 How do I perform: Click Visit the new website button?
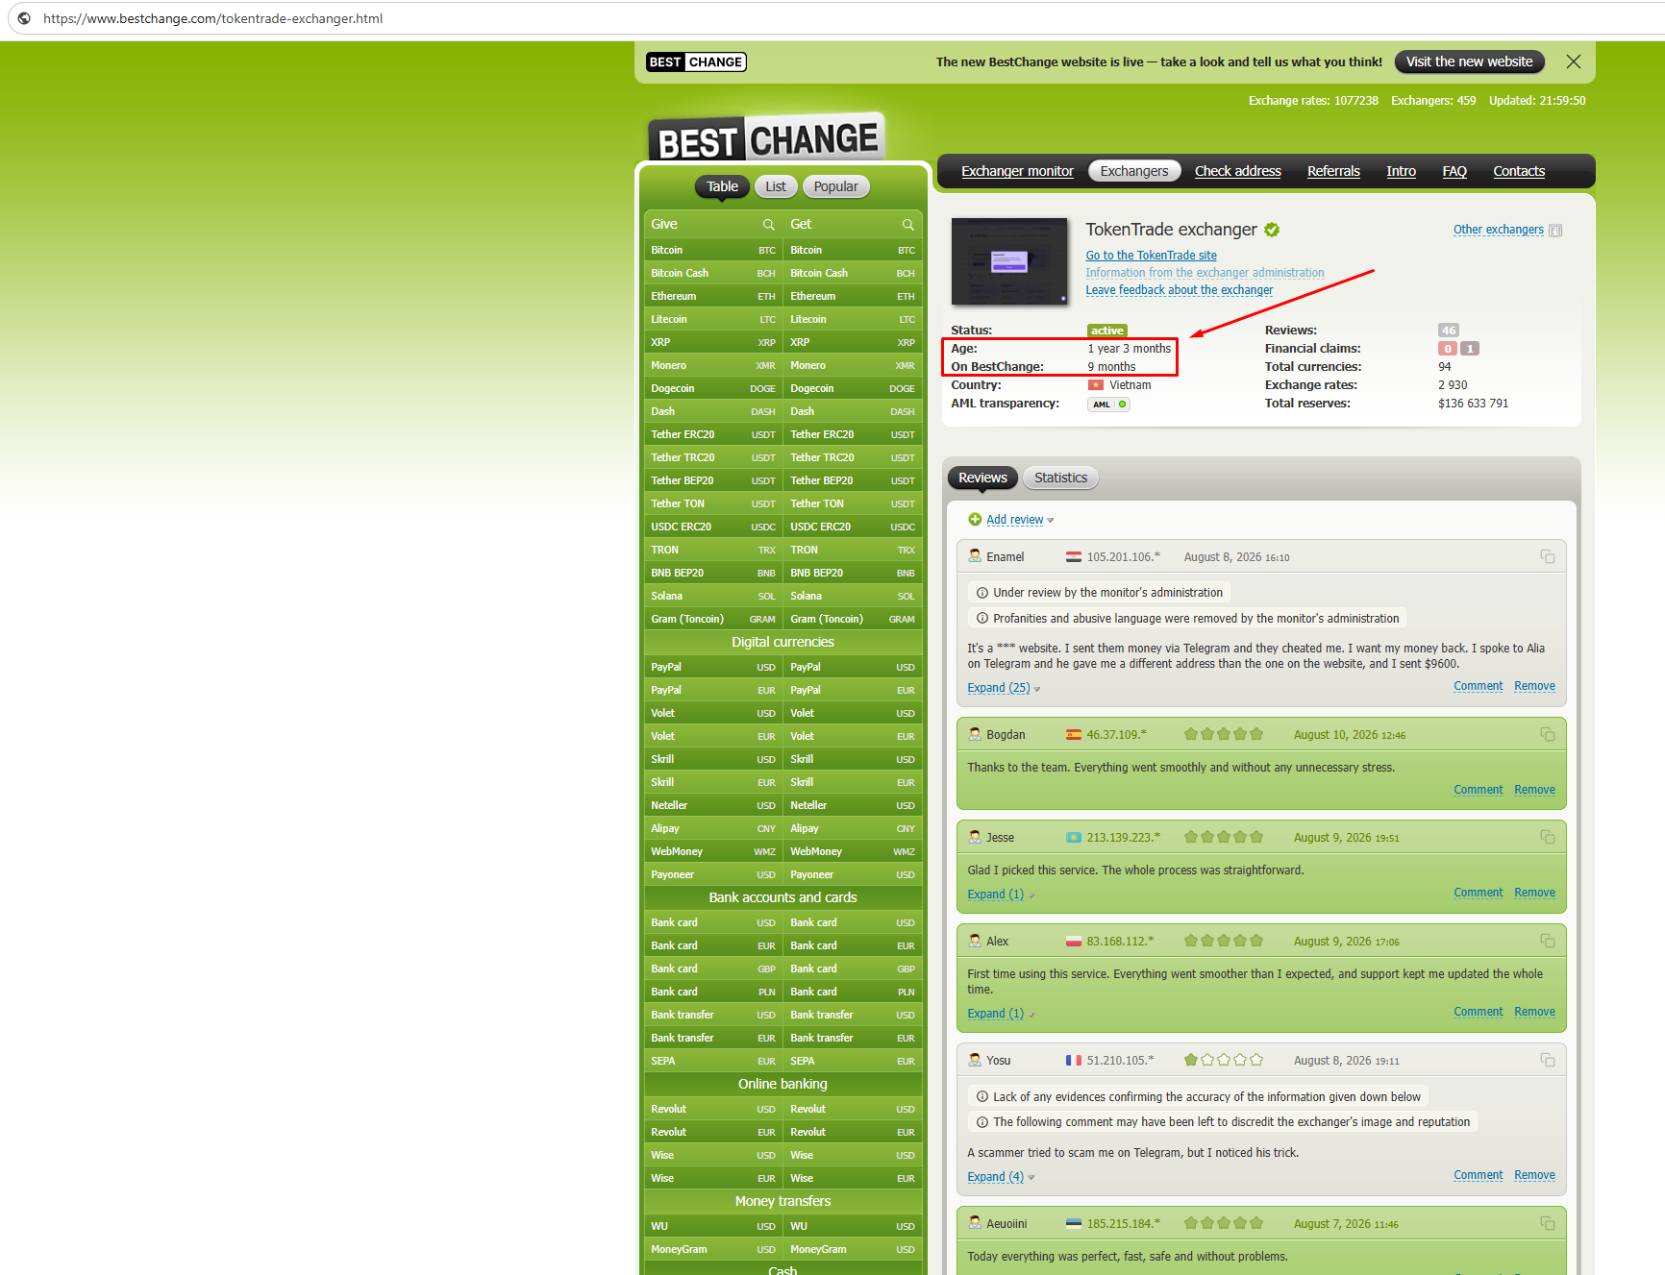(x=1469, y=61)
